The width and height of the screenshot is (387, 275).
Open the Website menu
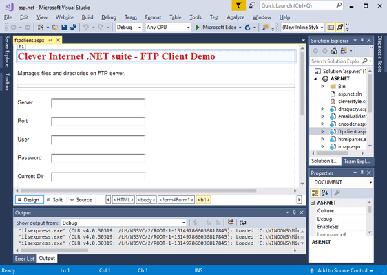coord(65,17)
